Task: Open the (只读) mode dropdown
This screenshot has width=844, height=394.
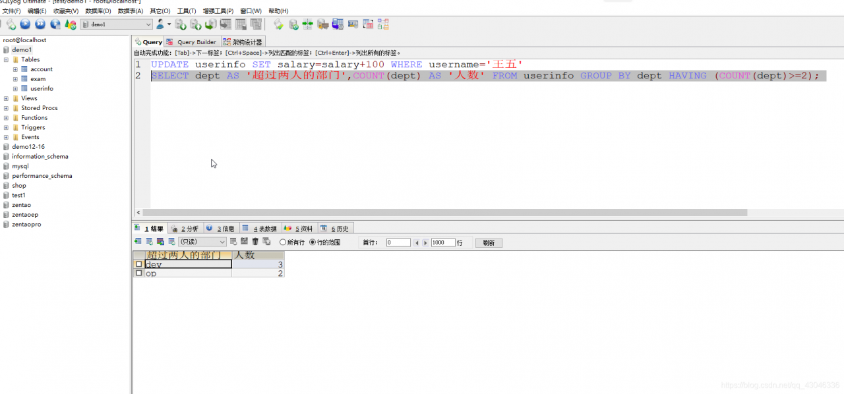Action: click(x=202, y=242)
